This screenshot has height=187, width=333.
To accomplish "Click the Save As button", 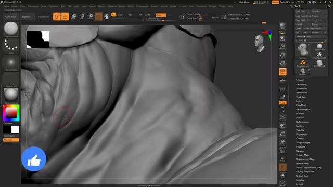I will coord(319,11).
